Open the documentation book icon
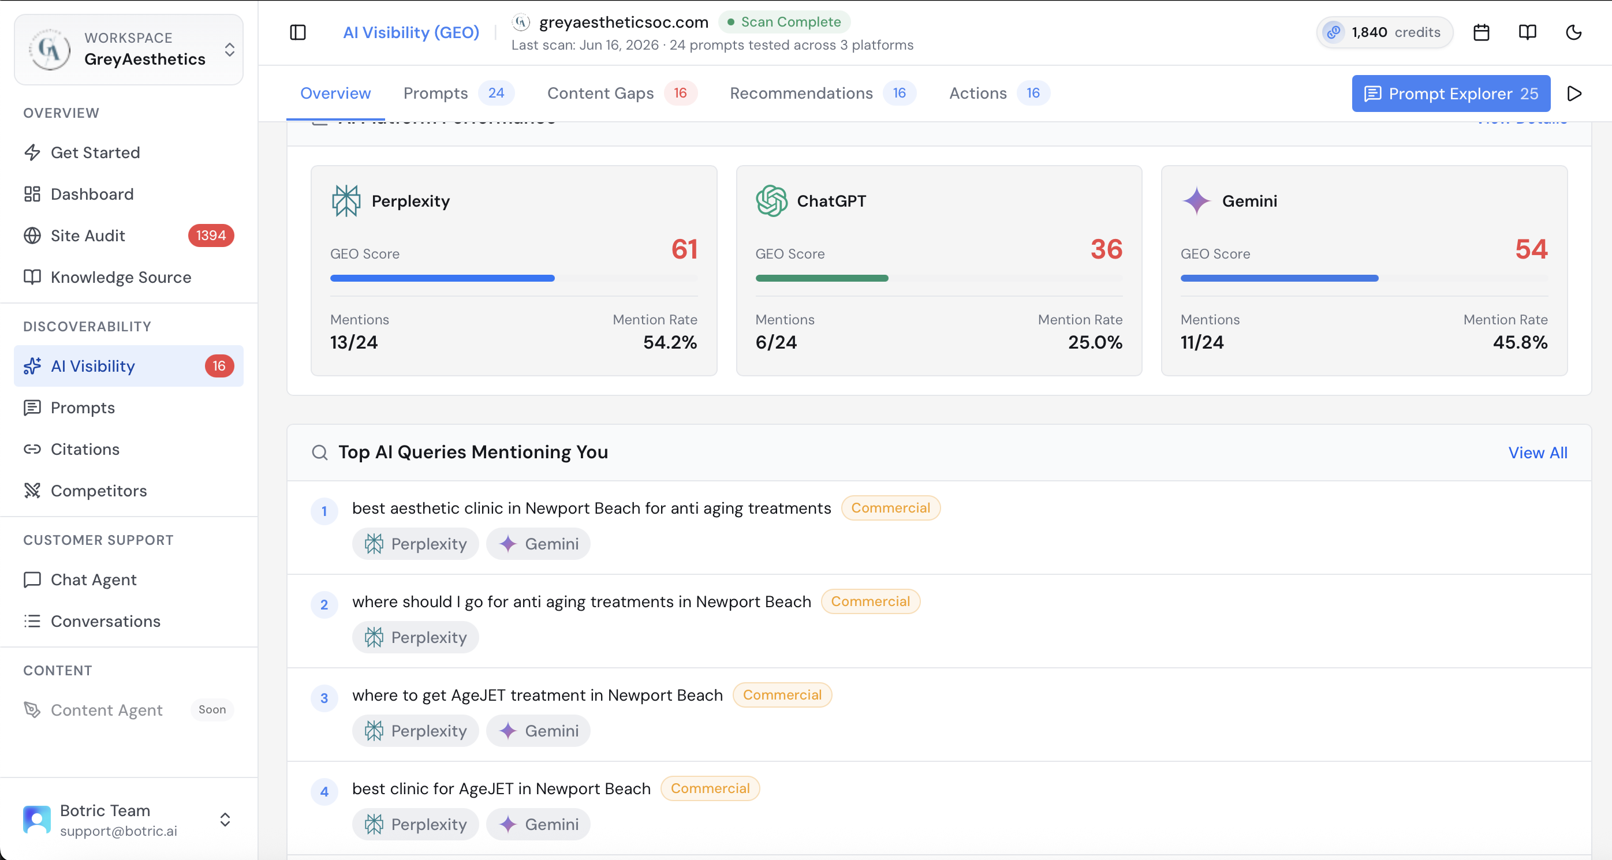This screenshot has width=1612, height=860. pyautogui.click(x=1528, y=32)
